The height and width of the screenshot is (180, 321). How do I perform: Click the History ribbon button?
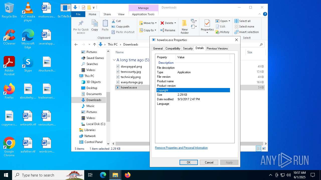tap(222, 32)
